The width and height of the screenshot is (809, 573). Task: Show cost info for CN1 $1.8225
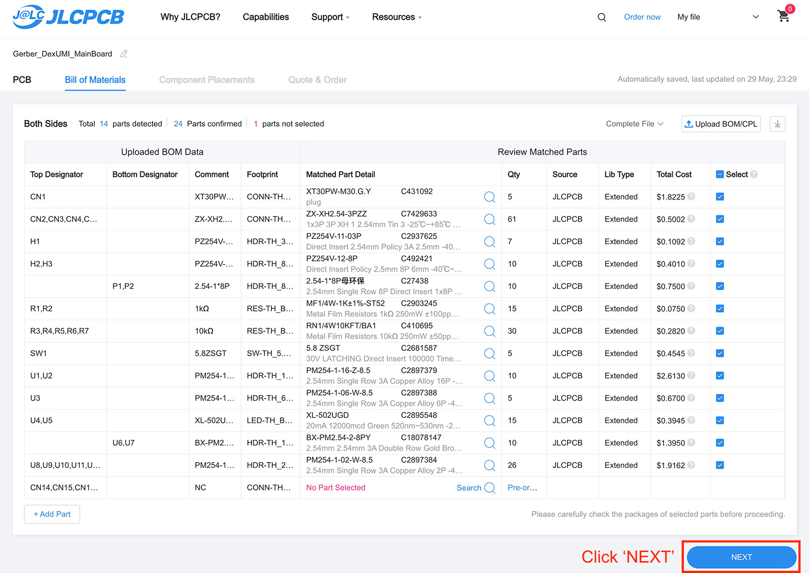tap(691, 197)
